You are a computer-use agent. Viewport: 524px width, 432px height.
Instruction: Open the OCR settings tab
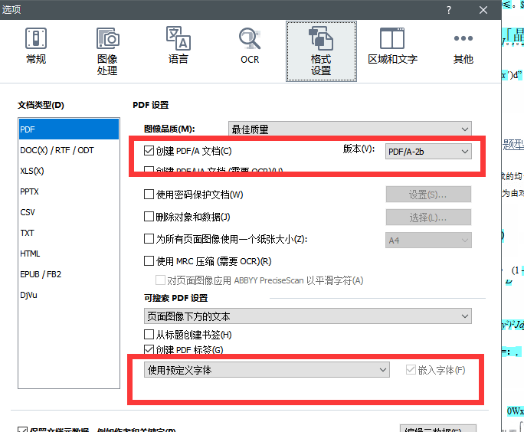250,46
